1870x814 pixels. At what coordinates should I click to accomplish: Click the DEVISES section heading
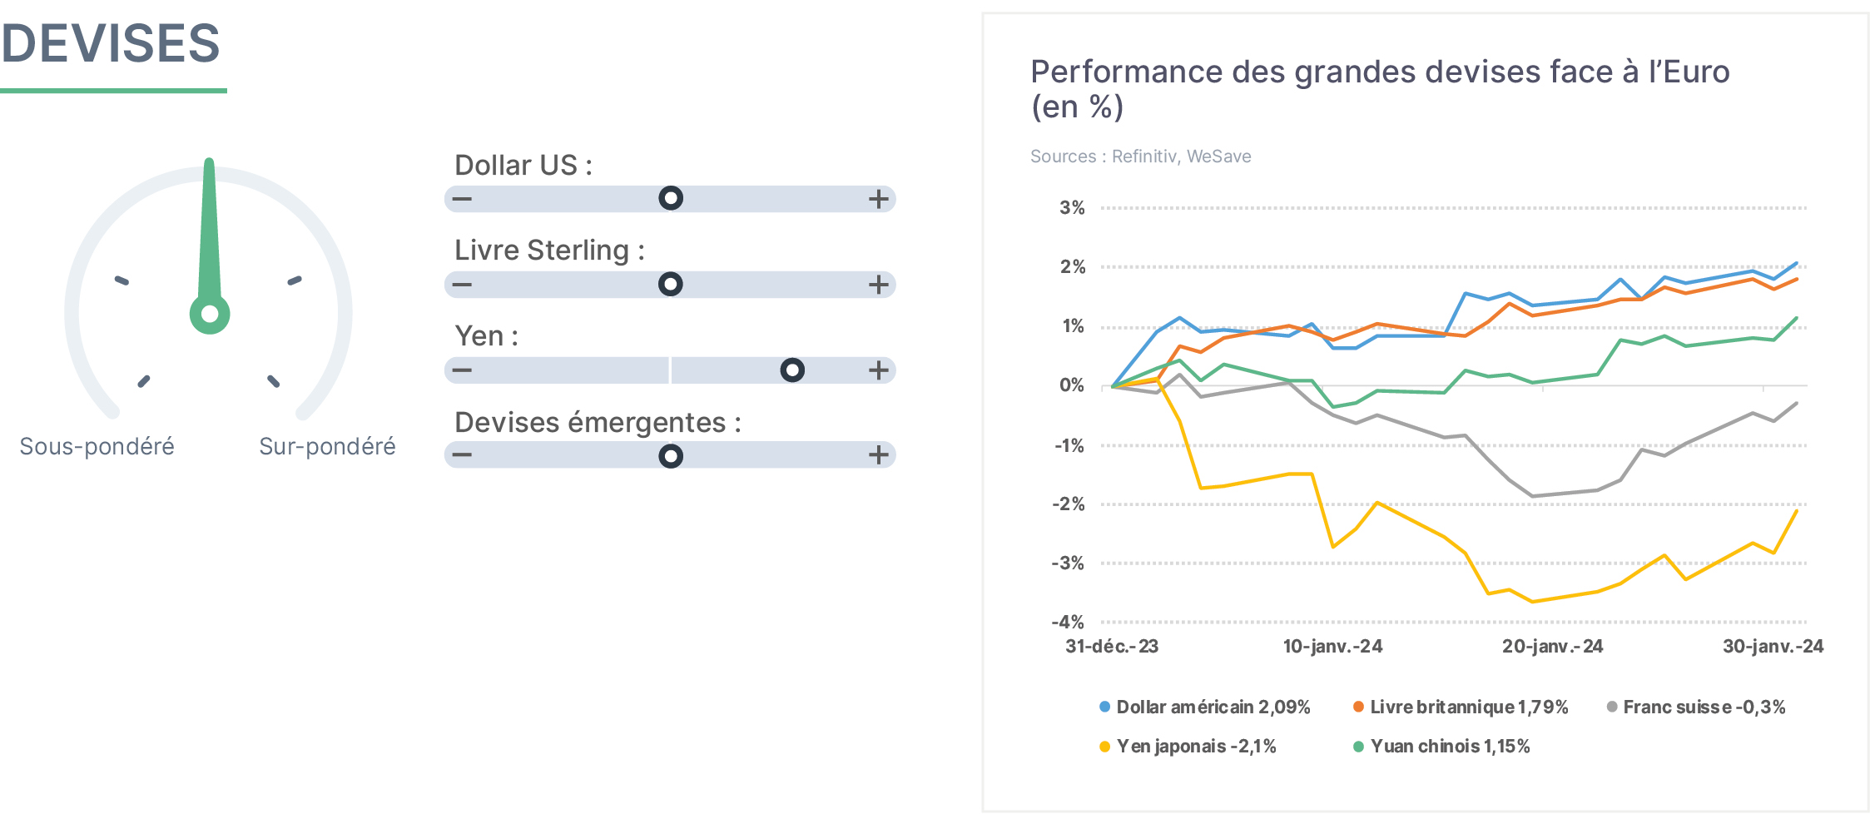click(111, 43)
